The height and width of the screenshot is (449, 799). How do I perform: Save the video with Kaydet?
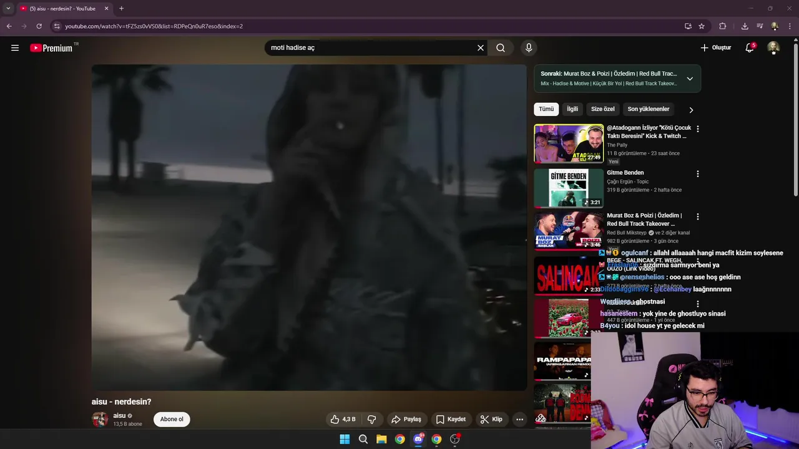point(451,419)
